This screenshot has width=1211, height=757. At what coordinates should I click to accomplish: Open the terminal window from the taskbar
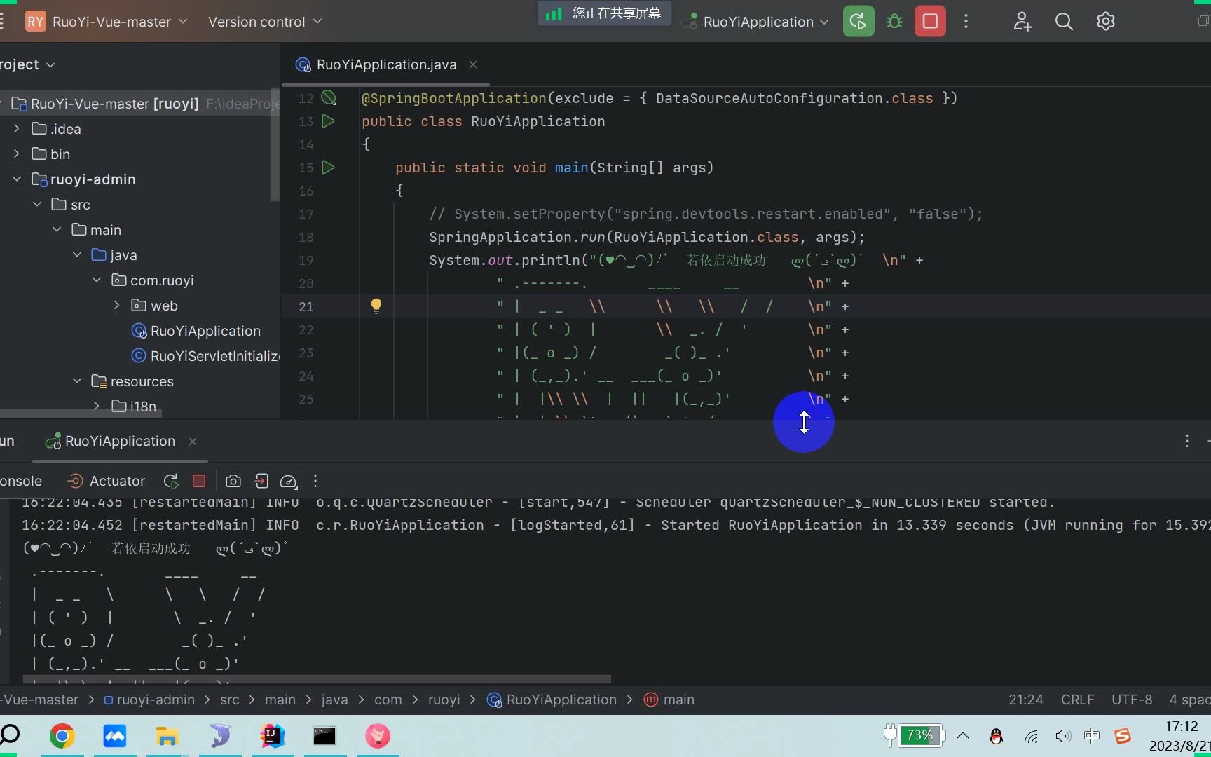(324, 735)
